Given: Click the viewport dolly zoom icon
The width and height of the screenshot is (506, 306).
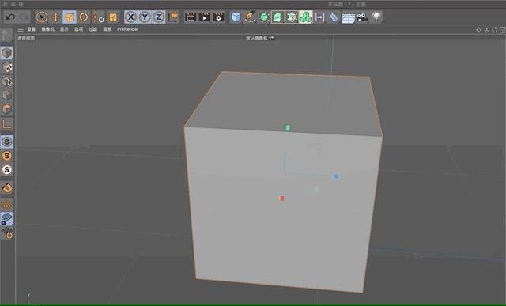Looking at the screenshot, I should (487, 30).
